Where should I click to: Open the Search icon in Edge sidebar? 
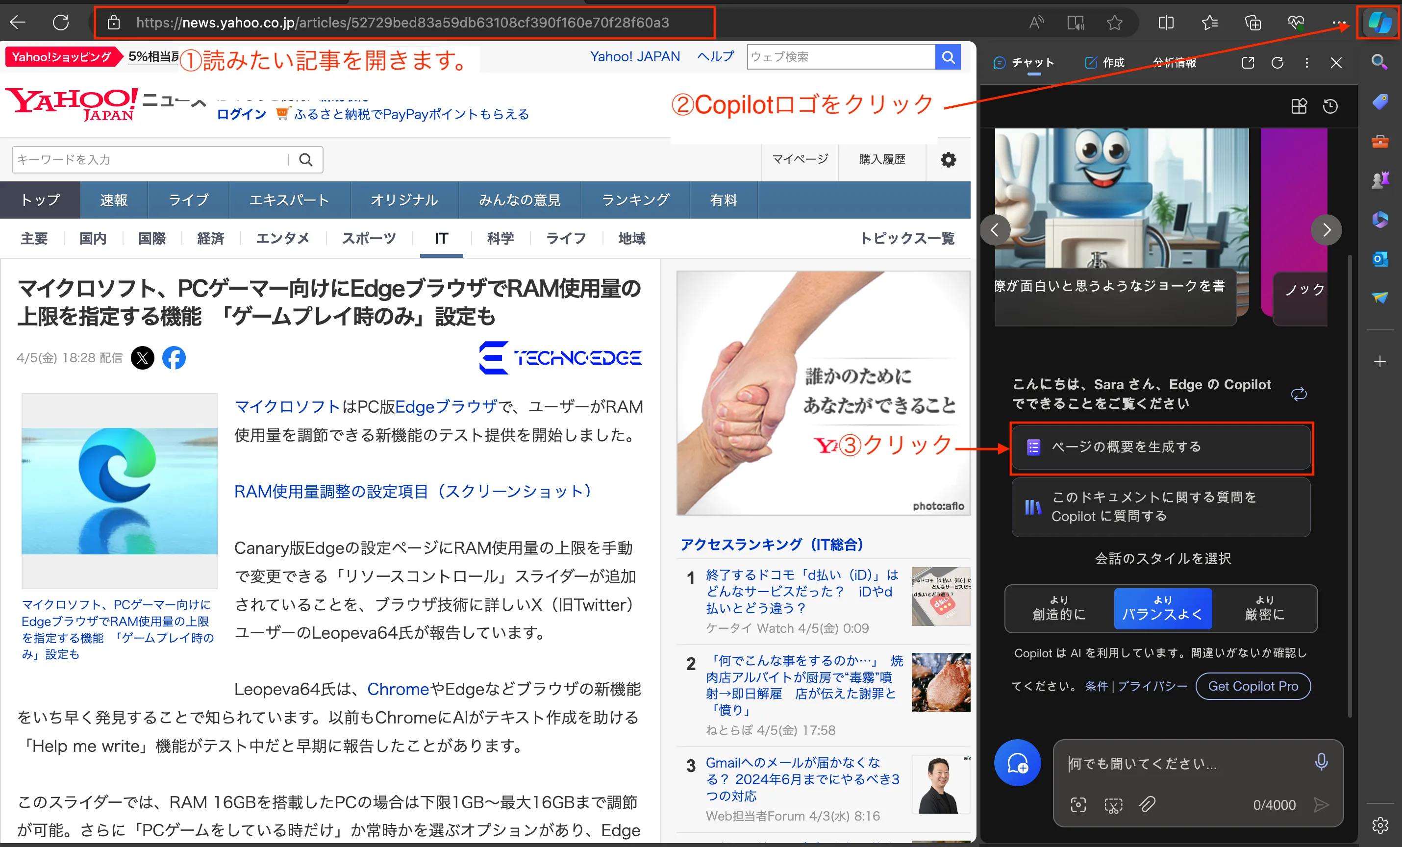pyautogui.click(x=1379, y=61)
